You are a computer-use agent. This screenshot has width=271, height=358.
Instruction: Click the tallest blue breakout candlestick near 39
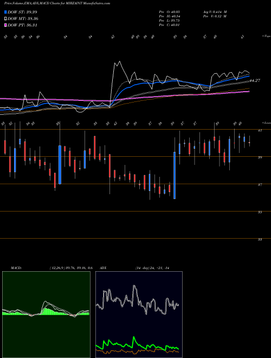[x=175, y=175]
